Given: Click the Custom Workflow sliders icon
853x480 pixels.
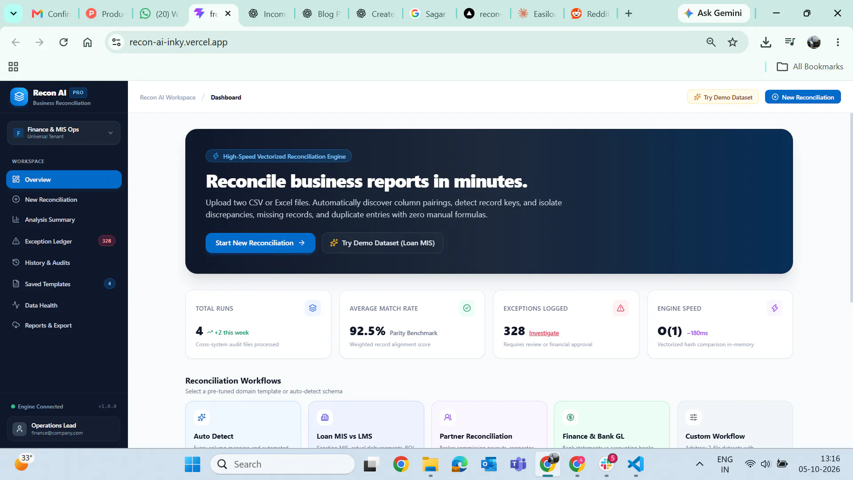Looking at the screenshot, I should pyautogui.click(x=694, y=417).
